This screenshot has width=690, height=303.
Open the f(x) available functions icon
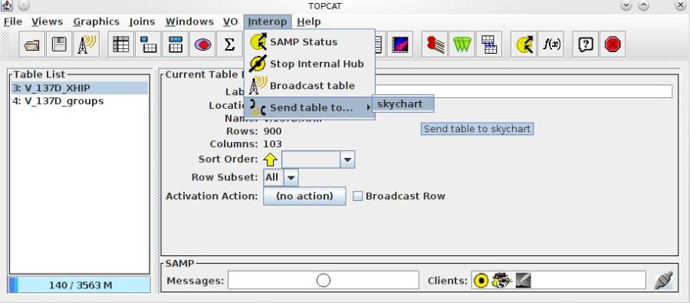pyautogui.click(x=551, y=44)
